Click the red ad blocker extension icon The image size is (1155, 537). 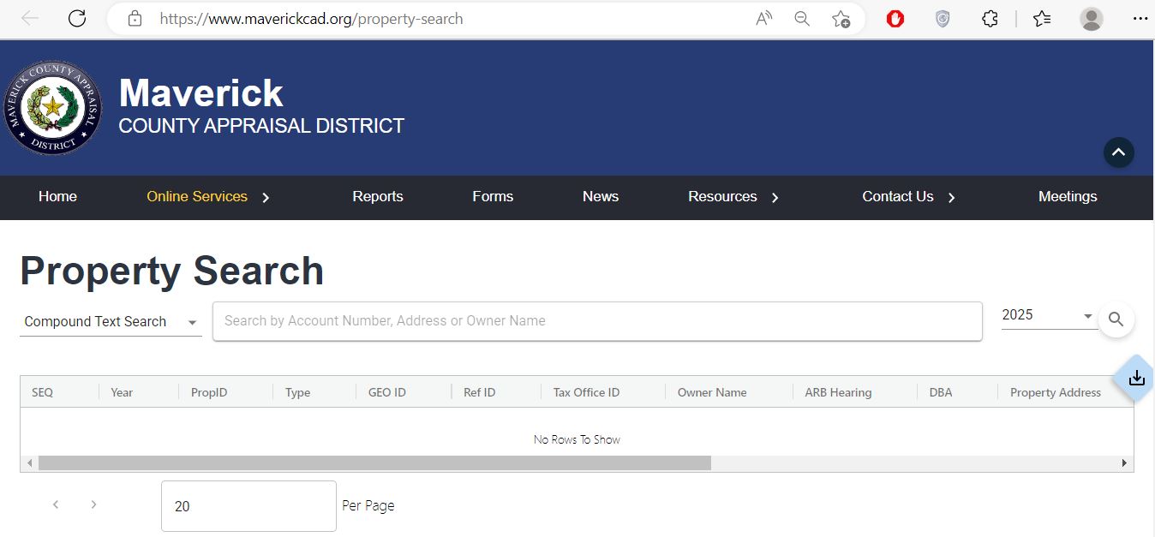pos(895,18)
